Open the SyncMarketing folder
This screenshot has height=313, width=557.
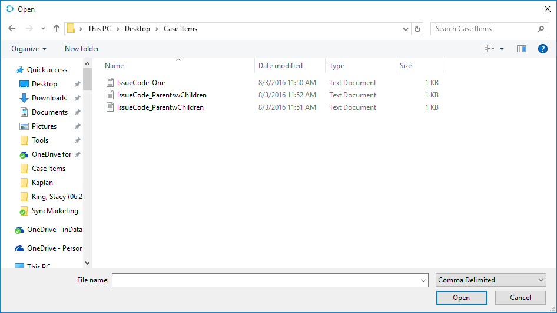click(x=55, y=211)
